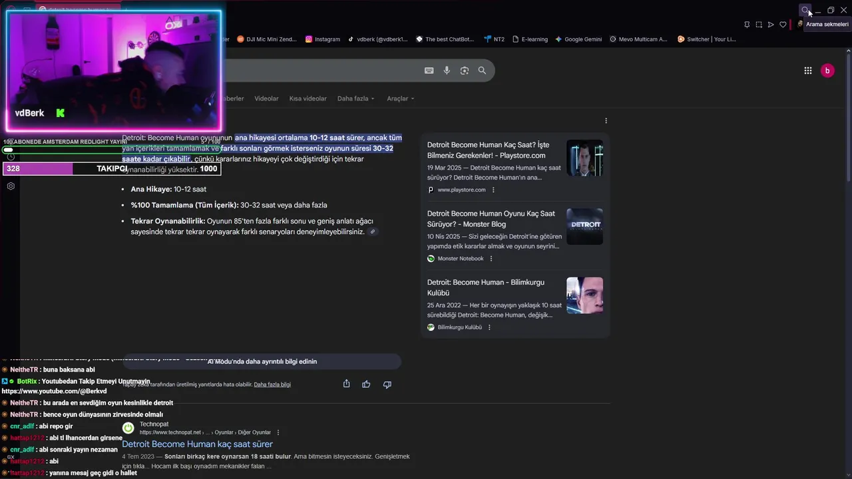Open the vdberk TikTok bookmark

coord(377,39)
